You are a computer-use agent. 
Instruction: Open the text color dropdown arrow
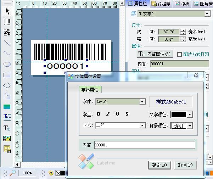tap(190, 114)
